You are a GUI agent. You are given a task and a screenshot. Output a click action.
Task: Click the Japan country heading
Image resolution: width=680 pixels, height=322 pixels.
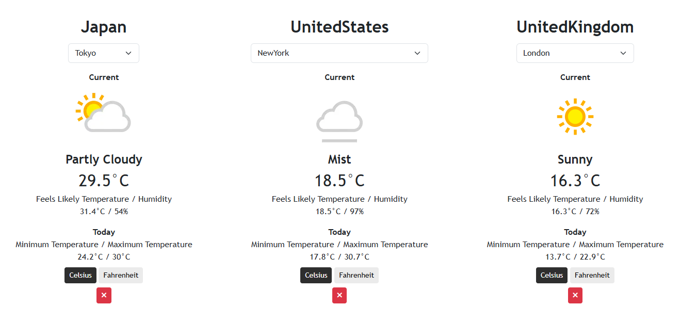[104, 27]
